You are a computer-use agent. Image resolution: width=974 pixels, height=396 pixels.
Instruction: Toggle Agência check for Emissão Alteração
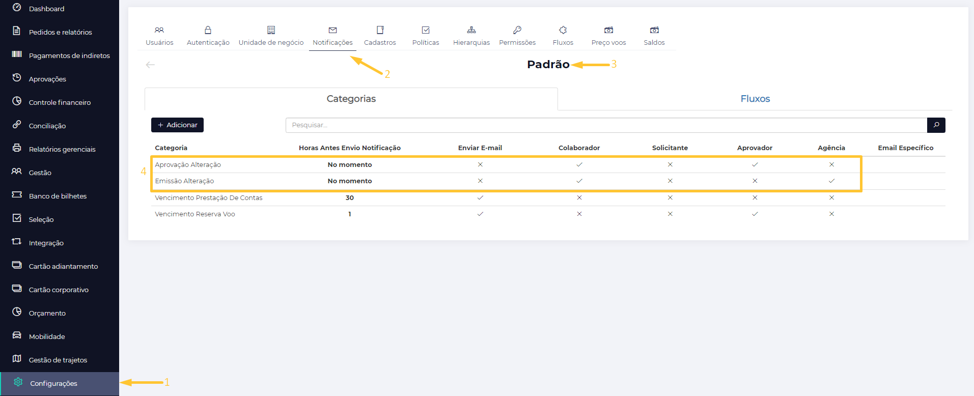click(831, 181)
